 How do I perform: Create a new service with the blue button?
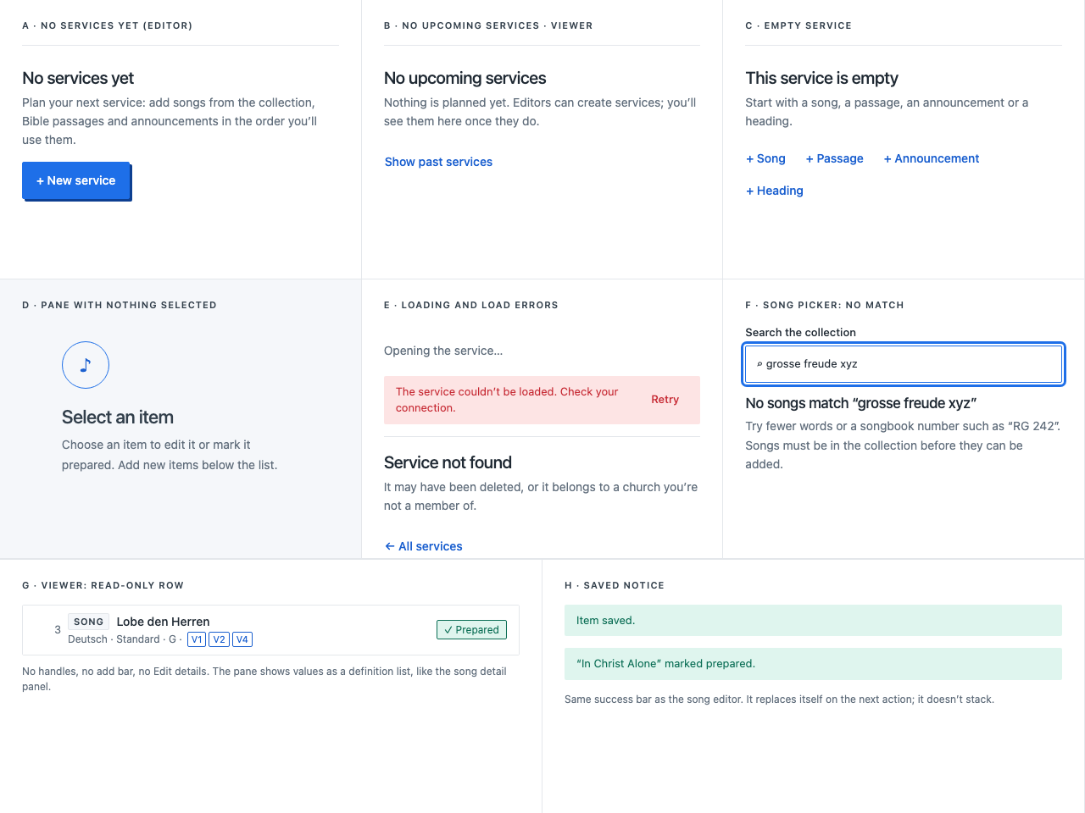coord(75,180)
